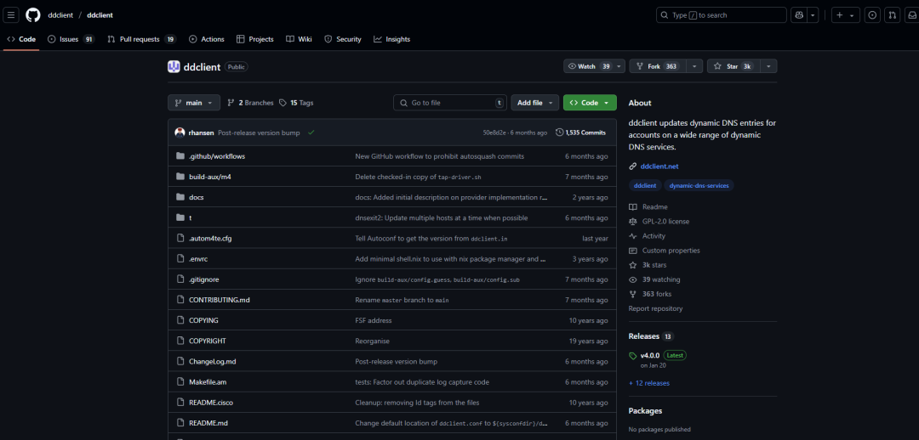Click link icon beside ddclient.net
Viewport: 919px width, 440px height.
(632, 166)
